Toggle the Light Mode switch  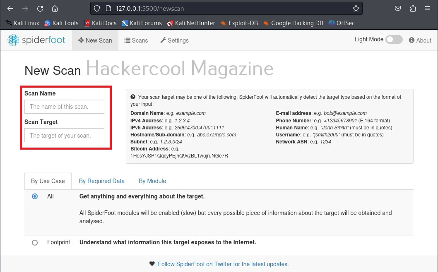pyautogui.click(x=394, y=40)
